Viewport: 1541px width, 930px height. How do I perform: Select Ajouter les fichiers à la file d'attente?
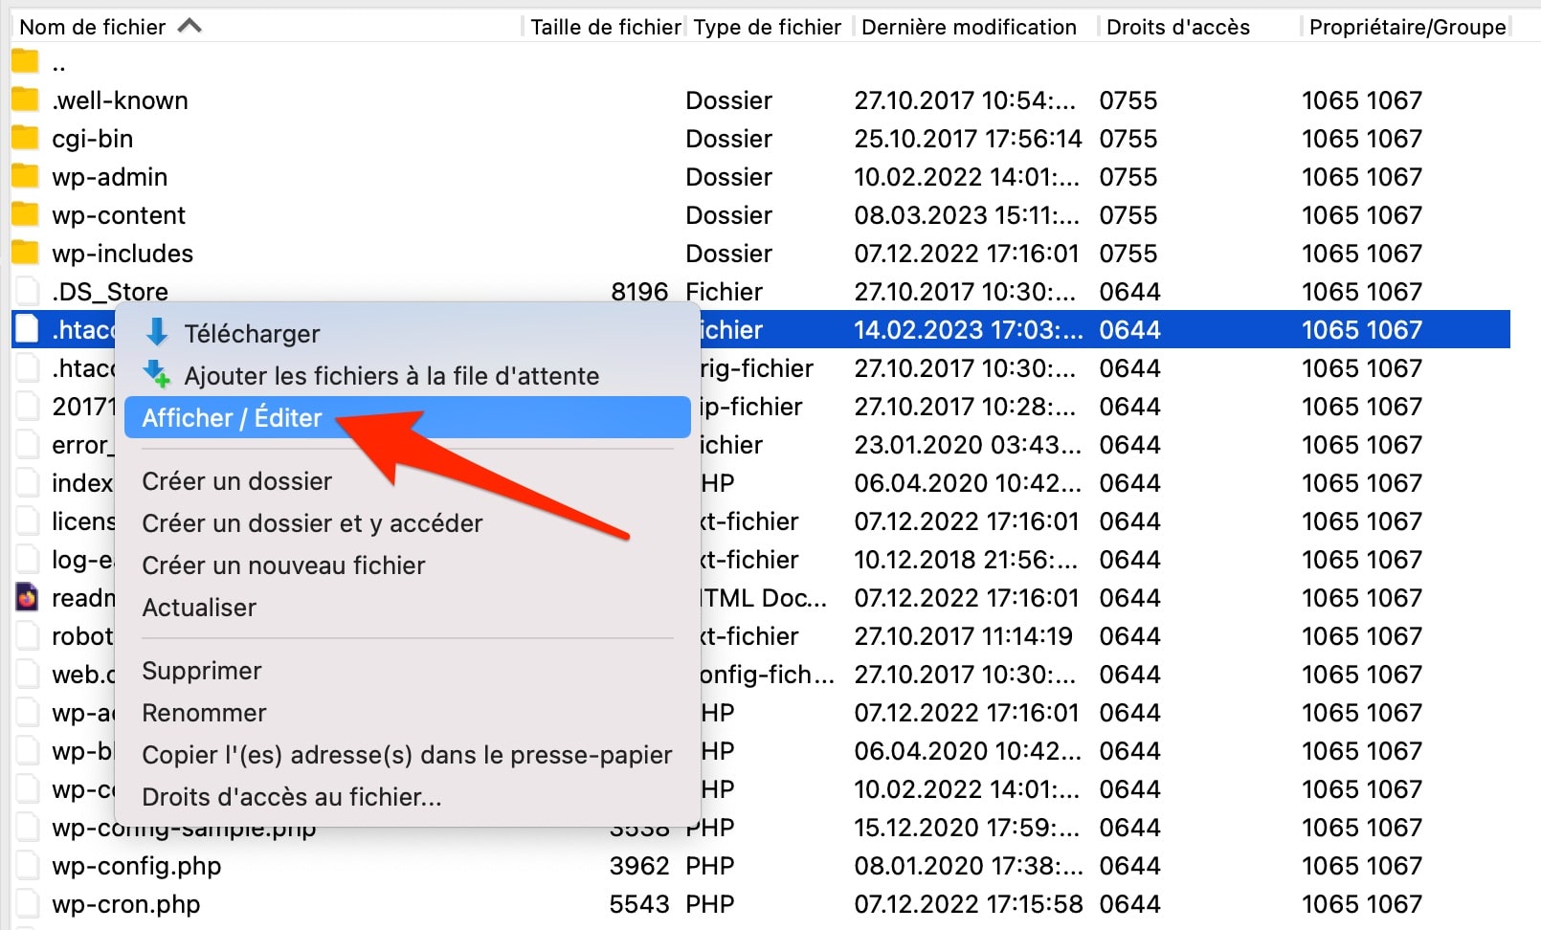(x=408, y=375)
